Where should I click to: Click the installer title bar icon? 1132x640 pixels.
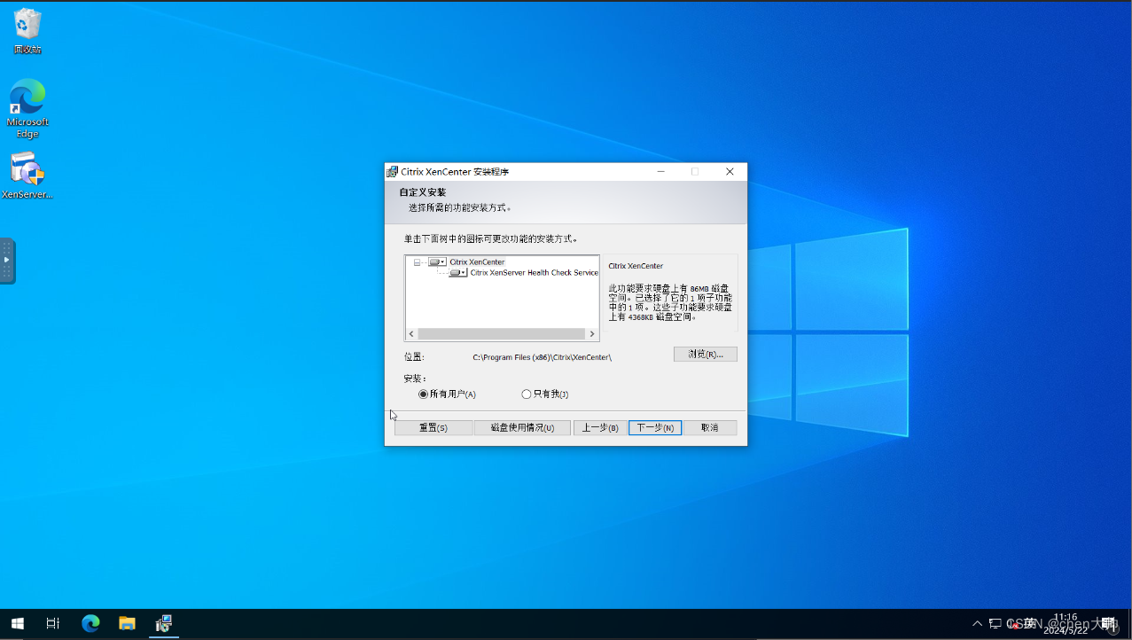click(x=392, y=172)
